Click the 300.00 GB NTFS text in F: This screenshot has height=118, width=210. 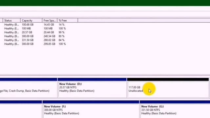[53, 110]
